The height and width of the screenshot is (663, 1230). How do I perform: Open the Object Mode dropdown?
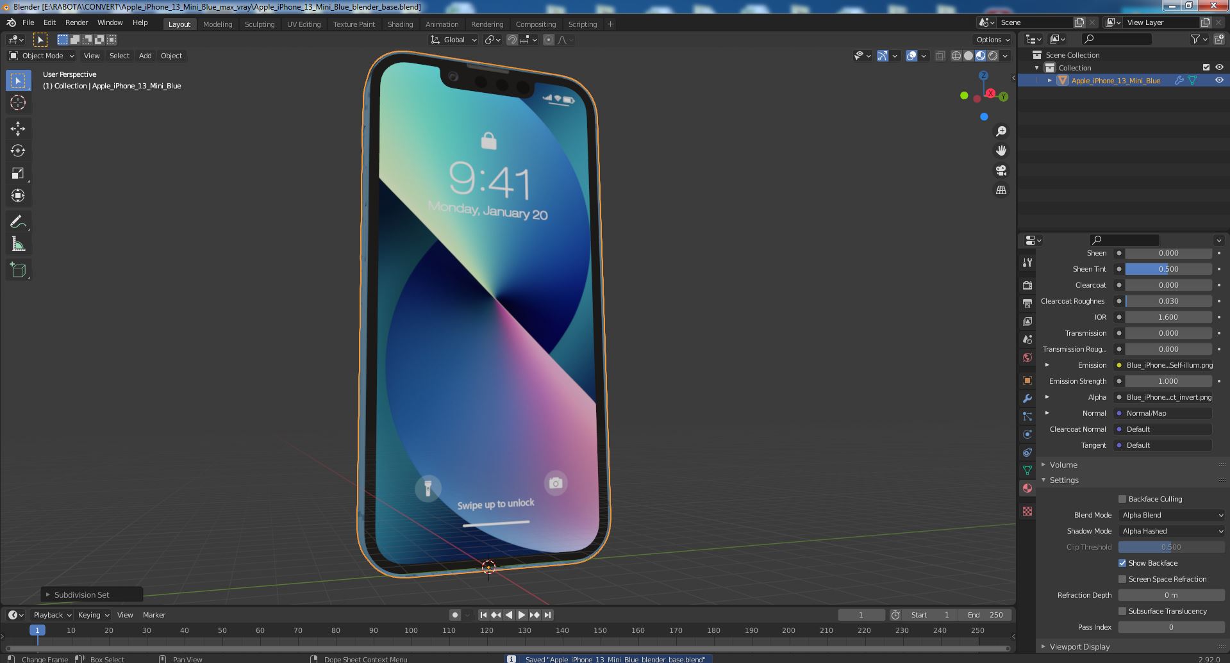[x=42, y=56]
